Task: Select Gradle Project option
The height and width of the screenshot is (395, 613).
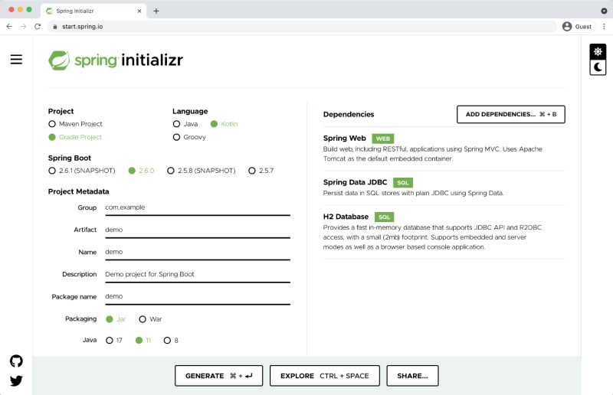Action: click(x=75, y=137)
